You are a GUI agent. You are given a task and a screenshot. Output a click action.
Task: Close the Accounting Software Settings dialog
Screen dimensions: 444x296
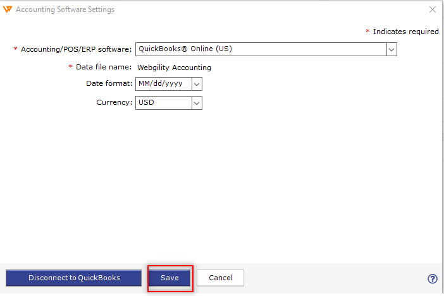(x=432, y=9)
